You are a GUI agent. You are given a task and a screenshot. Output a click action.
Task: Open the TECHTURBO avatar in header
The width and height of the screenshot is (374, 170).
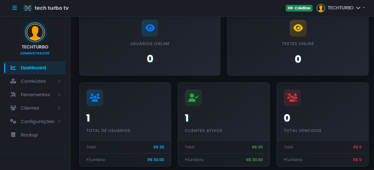[x=321, y=8]
